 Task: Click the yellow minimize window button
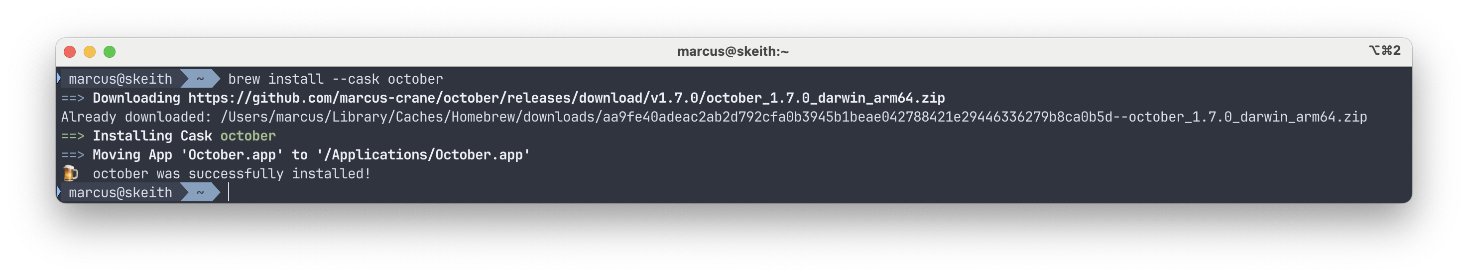click(90, 52)
